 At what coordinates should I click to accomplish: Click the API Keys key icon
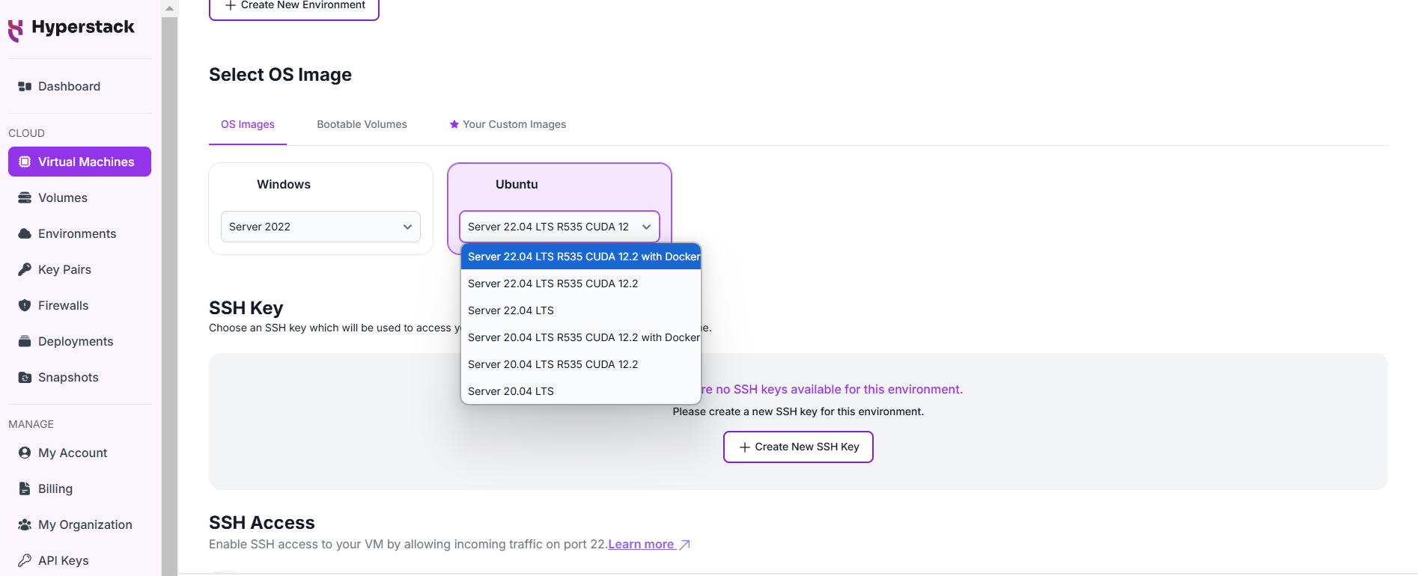click(25, 560)
